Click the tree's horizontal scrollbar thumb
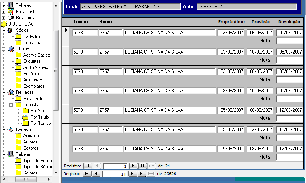306x183 pixels. 26,179
